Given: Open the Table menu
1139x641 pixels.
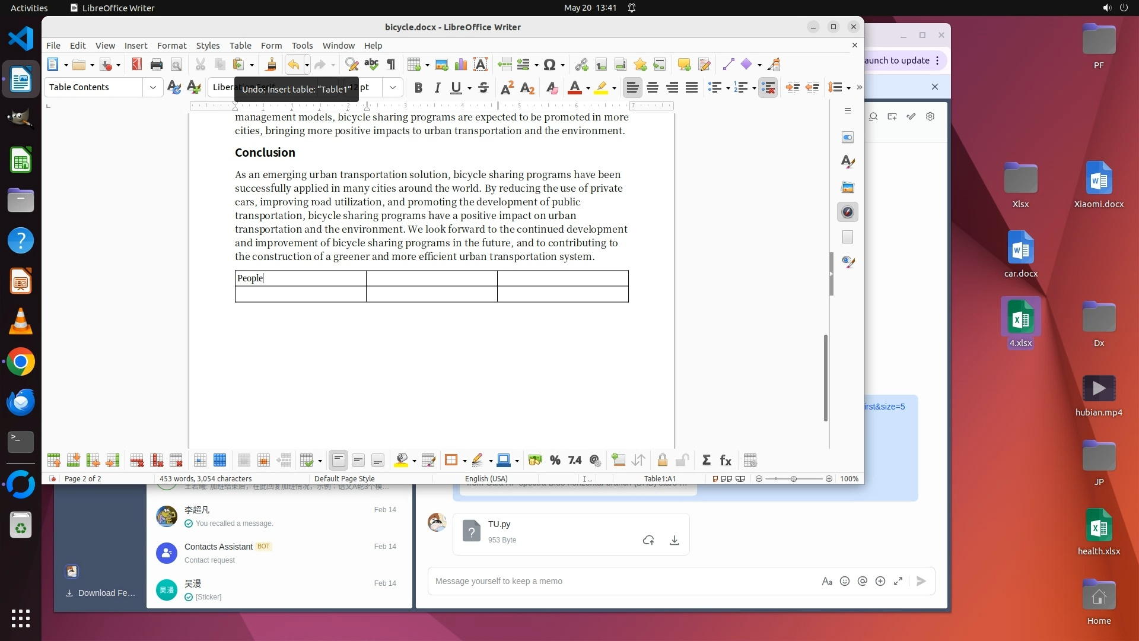Looking at the screenshot, I should click(x=240, y=46).
